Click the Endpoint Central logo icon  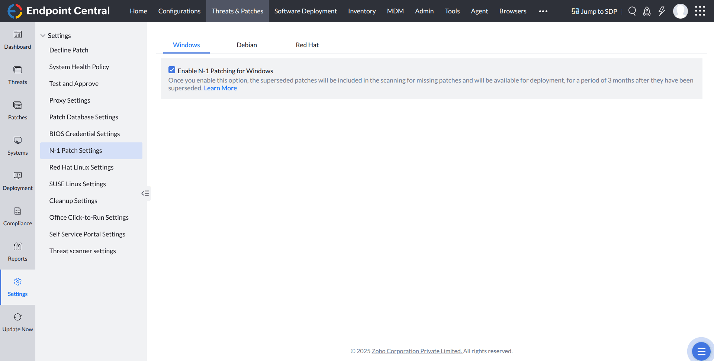pyautogui.click(x=15, y=11)
